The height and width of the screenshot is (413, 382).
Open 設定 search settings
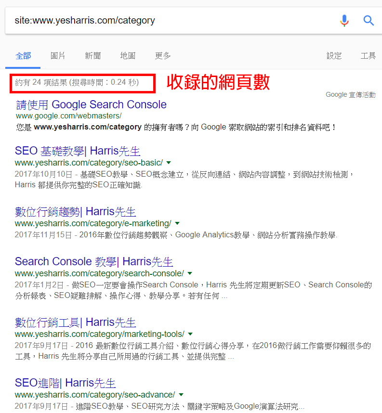[x=334, y=56]
